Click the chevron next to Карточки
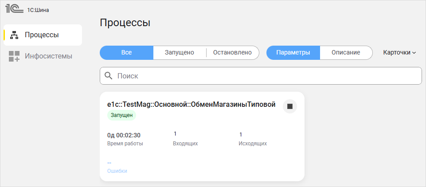The image size is (426, 187). [414, 53]
